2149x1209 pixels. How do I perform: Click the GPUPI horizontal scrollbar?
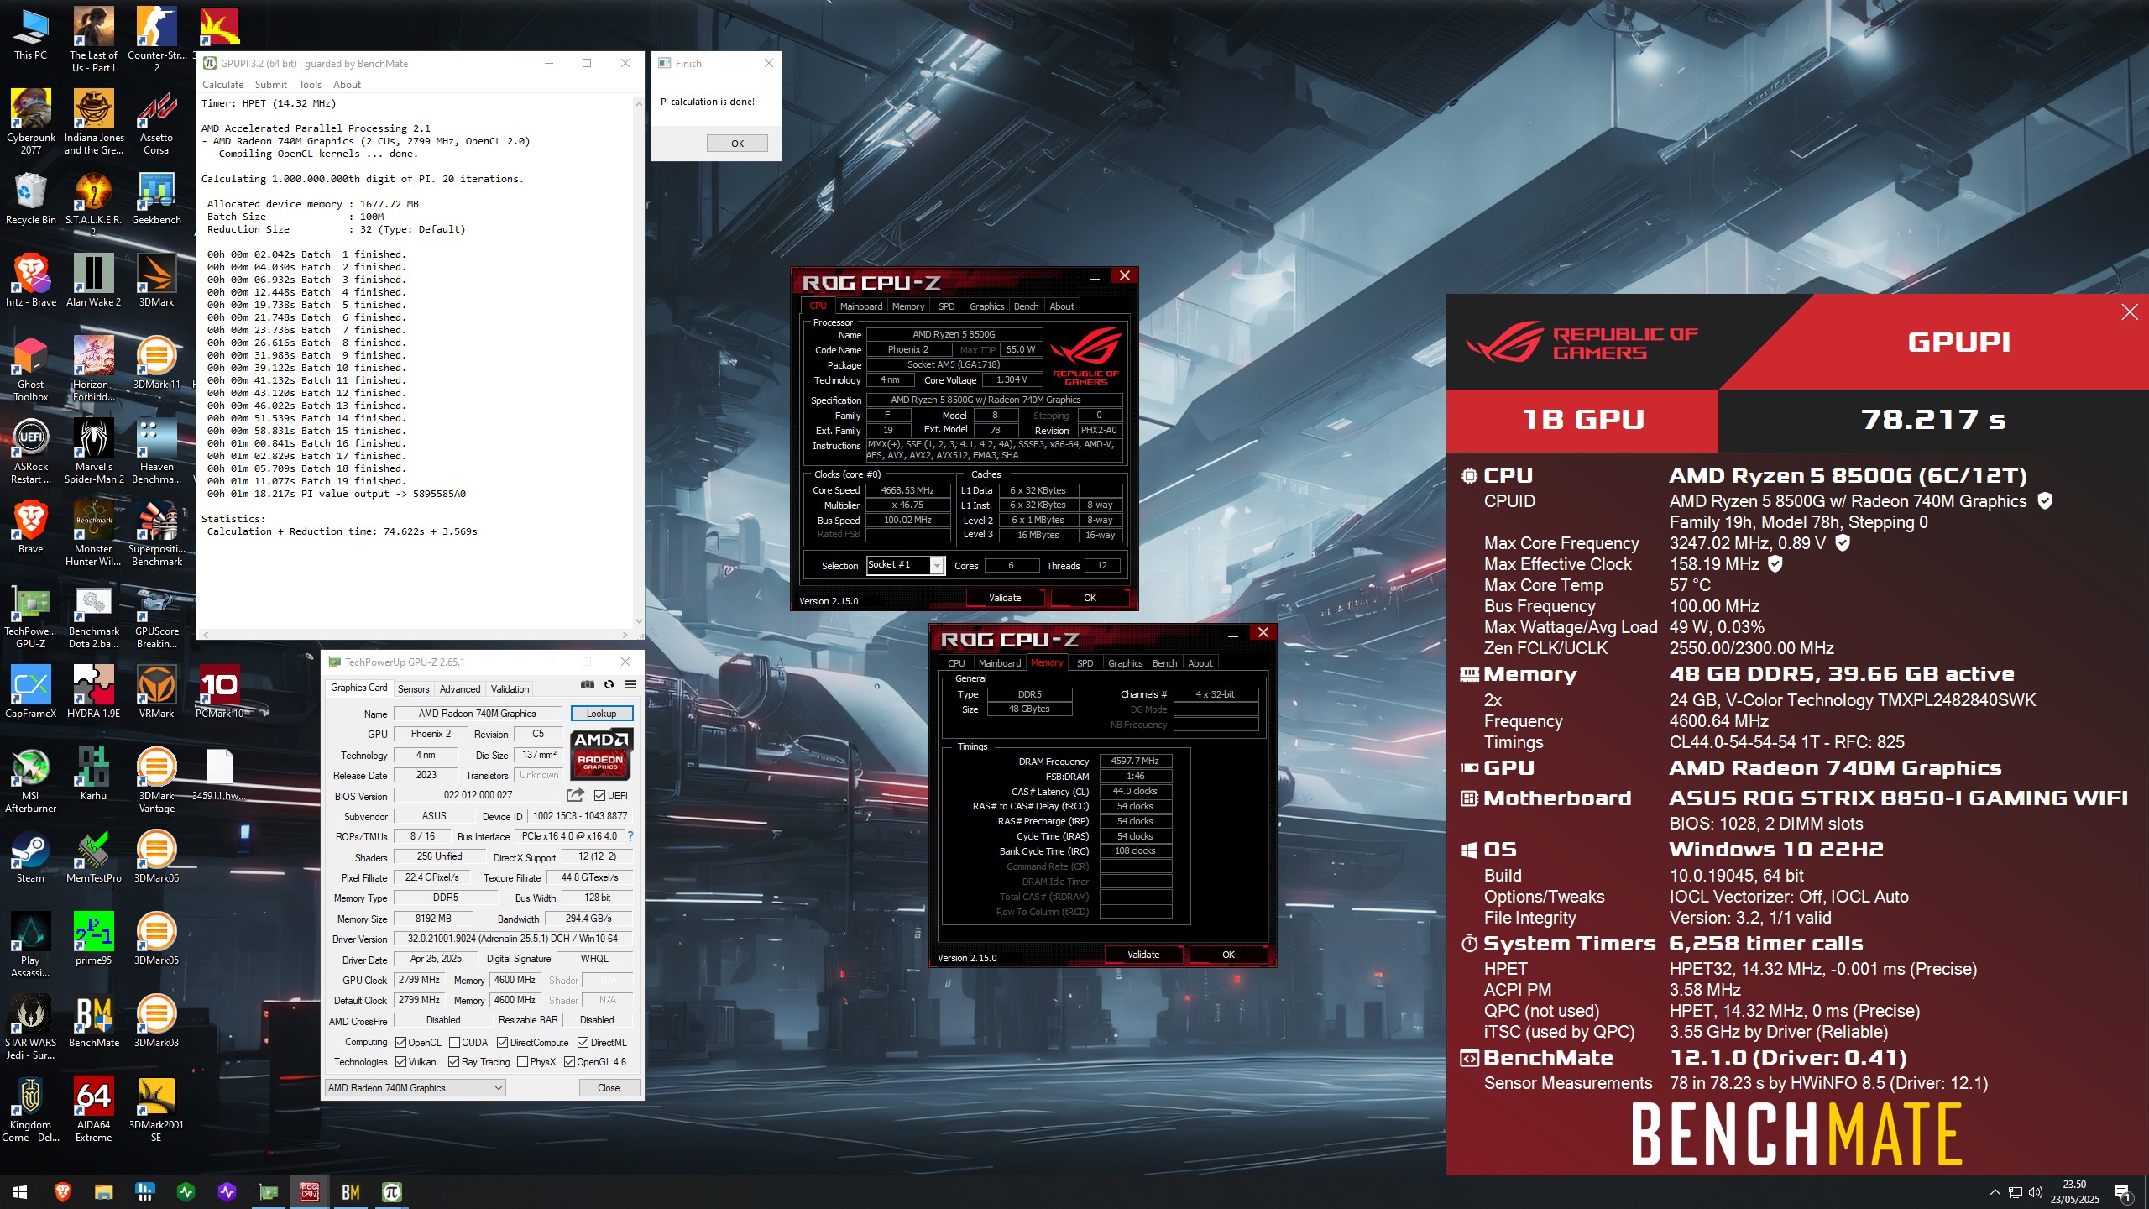tap(416, 635)
